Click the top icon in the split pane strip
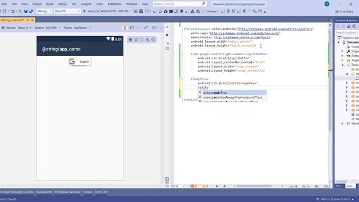This screenshot has width=359, height=202. coord(167,27)
